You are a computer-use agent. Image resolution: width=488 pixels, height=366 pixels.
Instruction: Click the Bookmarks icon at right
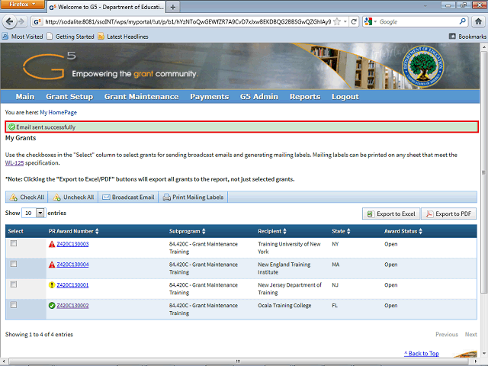pos(452,37)
